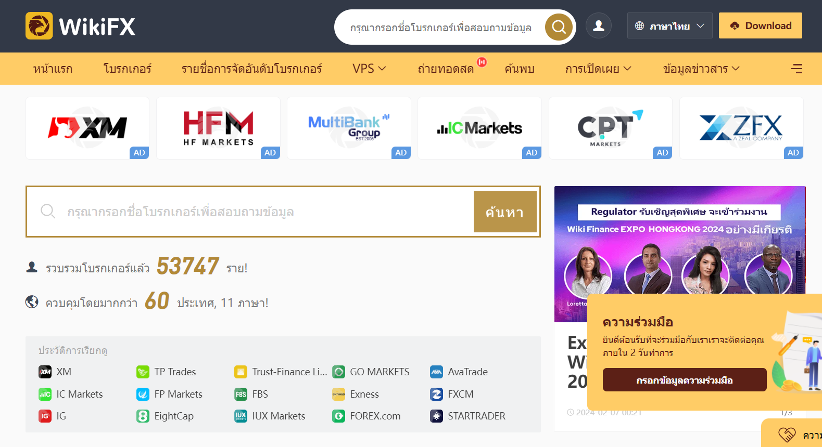Image resolution: width=822 pixels, height=447 pixels.
Task: Click the globe language icon
Action: pyautogui.click(x=640, y=25)
